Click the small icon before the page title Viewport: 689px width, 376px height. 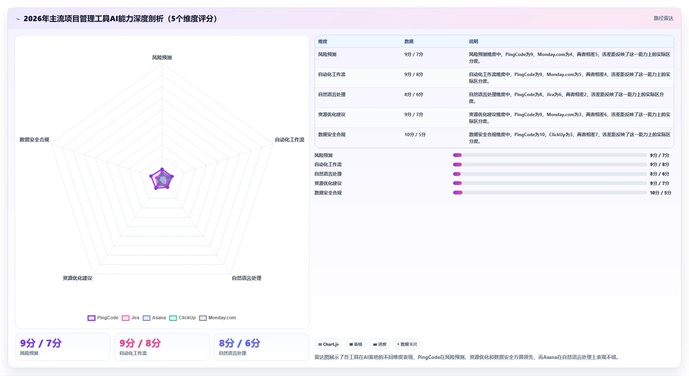click(18, 19)
